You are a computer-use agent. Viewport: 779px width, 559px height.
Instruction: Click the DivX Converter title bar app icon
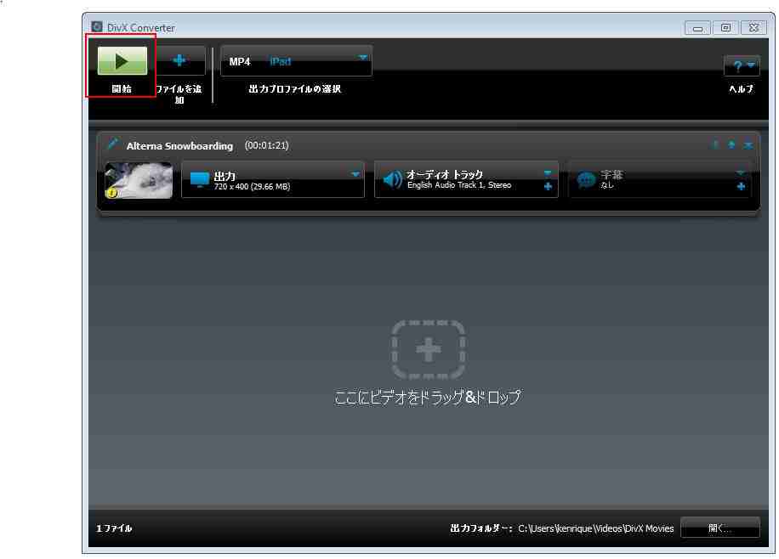tap(97, 27)
